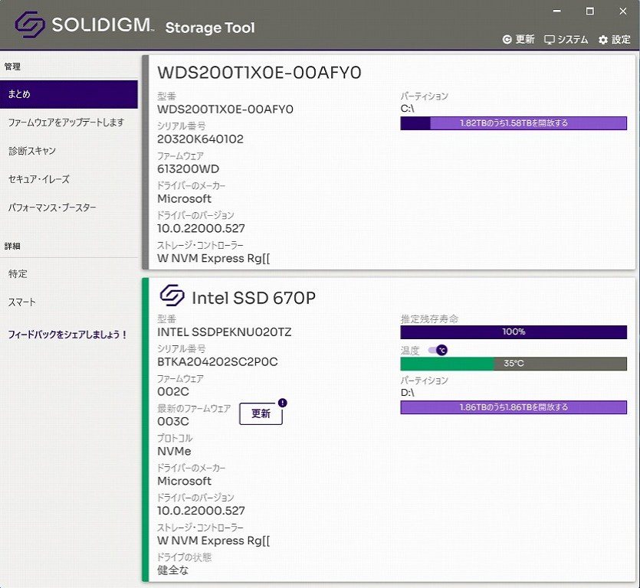Click serial number BTKA204202SC2P0C

point(217,361)
